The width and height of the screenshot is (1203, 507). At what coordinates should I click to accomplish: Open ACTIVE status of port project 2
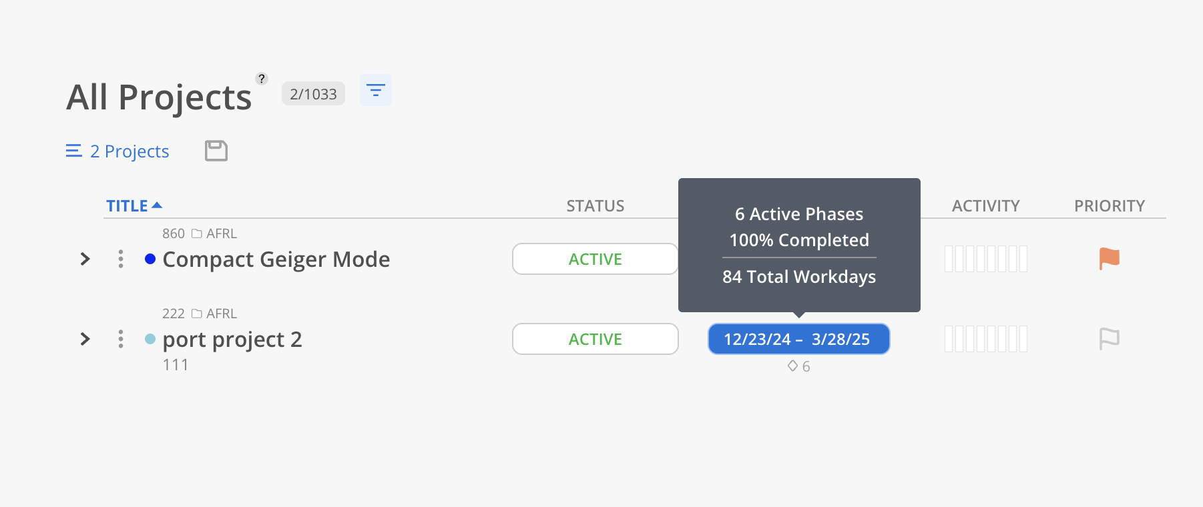click(595, 339)
